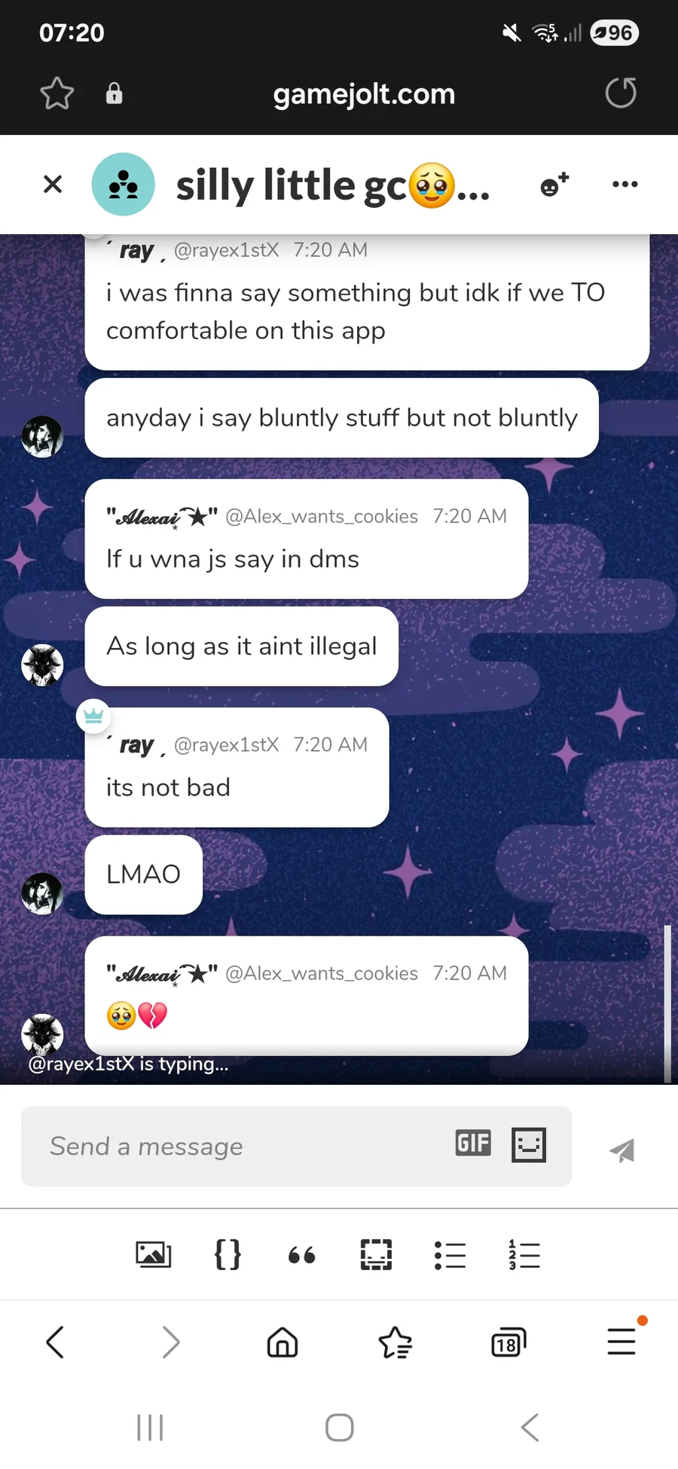The height and width of the screenshot is (1469, 678).
Task: Toggle numbered list formatting
Action: click(x=524, y=1254)
